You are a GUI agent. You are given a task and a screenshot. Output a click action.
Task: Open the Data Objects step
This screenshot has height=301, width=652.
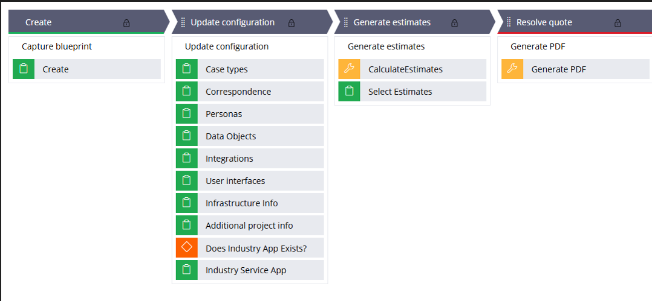point(230,136)
